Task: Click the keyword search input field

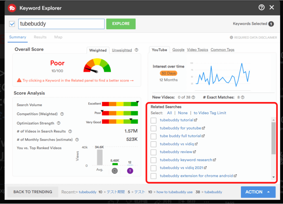Action: (x=61, y=24)
